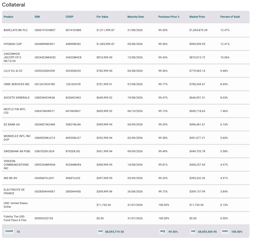253x240 pixels.
Task: Select CUSIP 12610CH78
Action: click(x=73, y=84)
